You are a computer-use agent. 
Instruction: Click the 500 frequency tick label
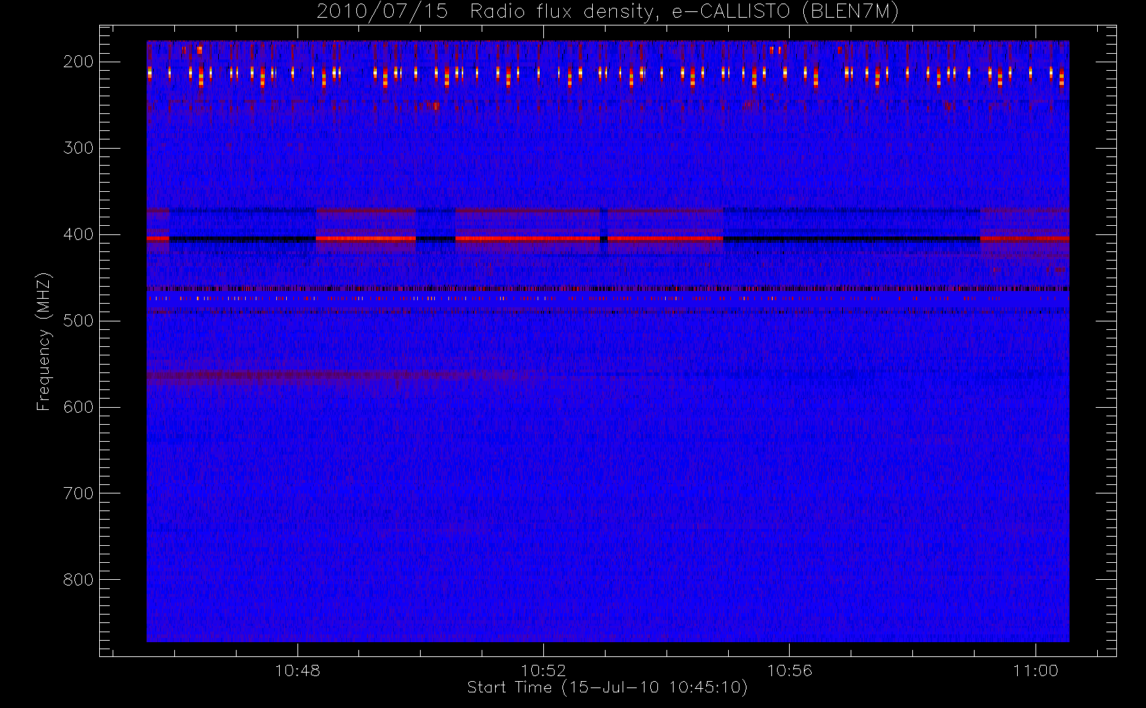coord(78,321)
